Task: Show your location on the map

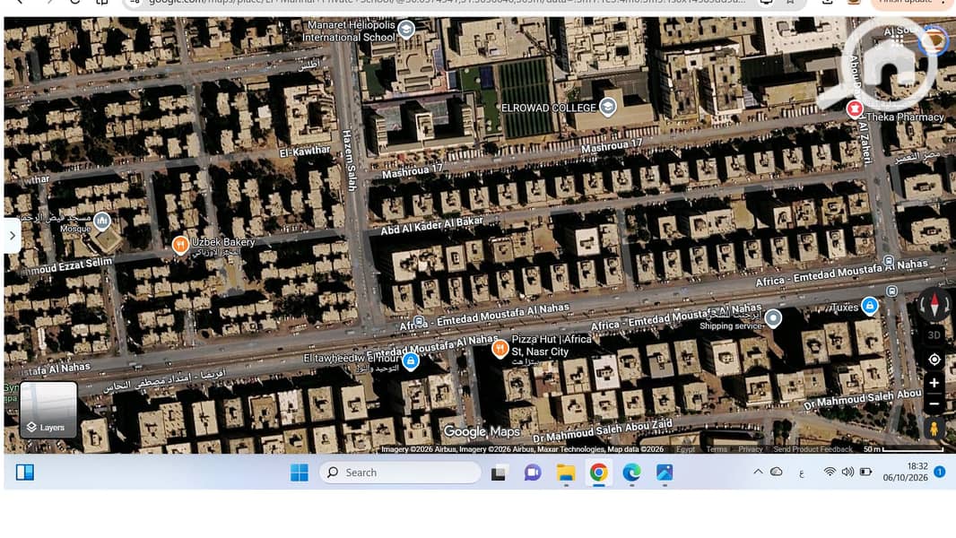Action: 934,360
